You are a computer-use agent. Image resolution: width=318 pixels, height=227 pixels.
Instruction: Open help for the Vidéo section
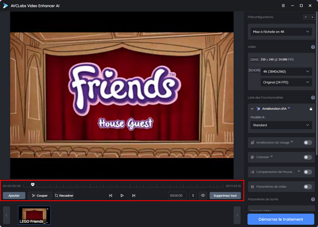point(313,47)
